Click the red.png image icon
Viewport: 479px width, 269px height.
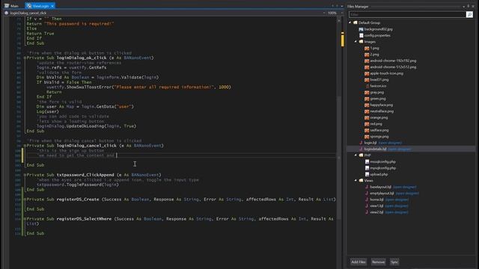(367, 124)
